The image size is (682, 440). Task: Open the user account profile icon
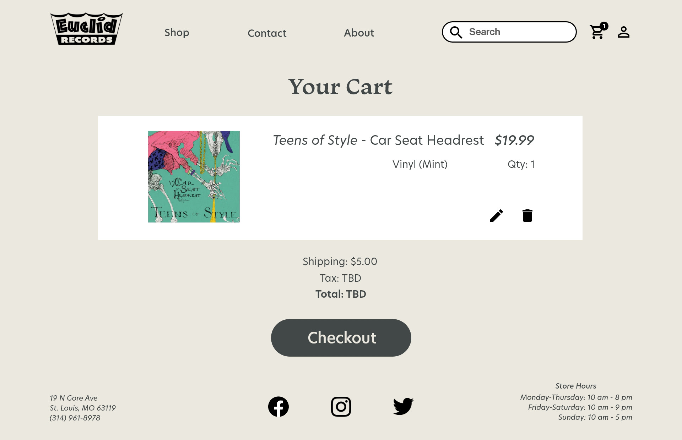pyautogui.click(x=623, y=32)
